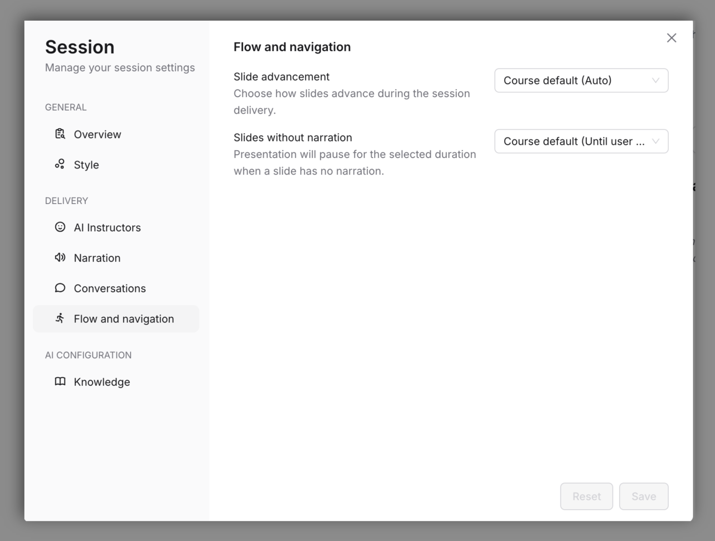Viewport: 715px width, 541px height.
Task: Switch to the Overview section
Action: [x=97, y=134]
